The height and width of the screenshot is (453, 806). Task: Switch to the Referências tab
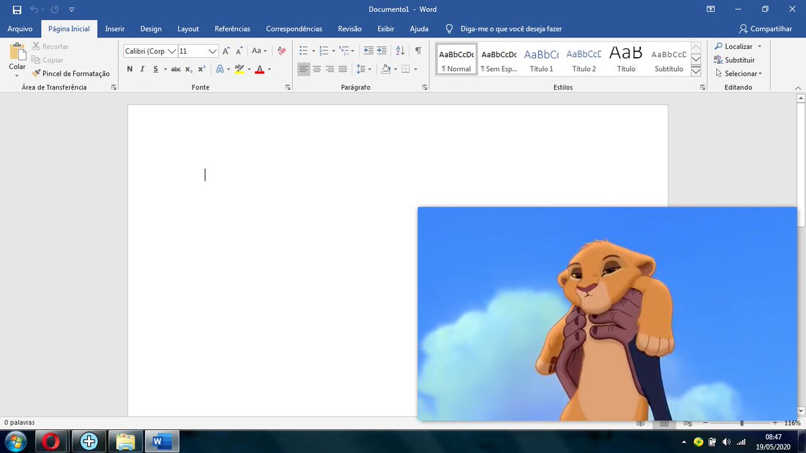pyautogui.click(x=232, y=29)
